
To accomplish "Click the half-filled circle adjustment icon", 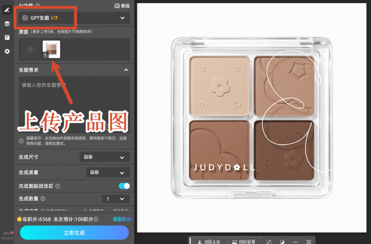I will 282,241.
